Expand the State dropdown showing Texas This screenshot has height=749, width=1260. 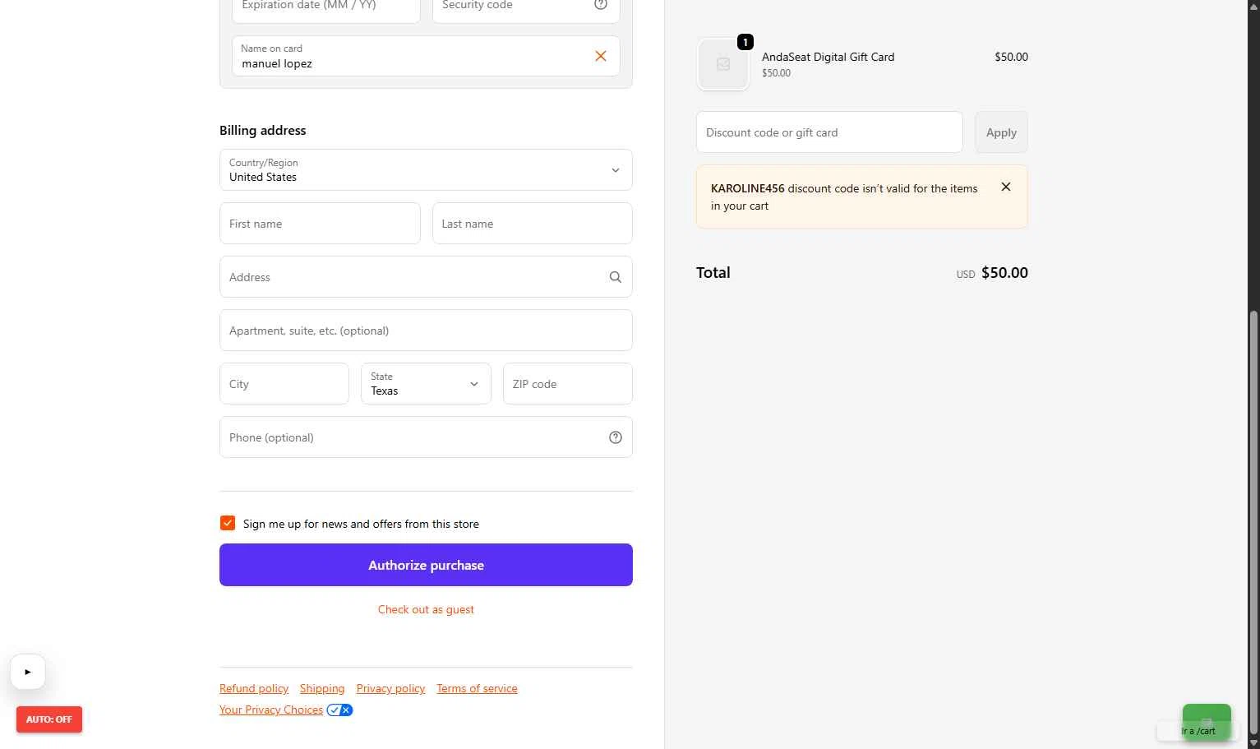click(x=426, y=384)
